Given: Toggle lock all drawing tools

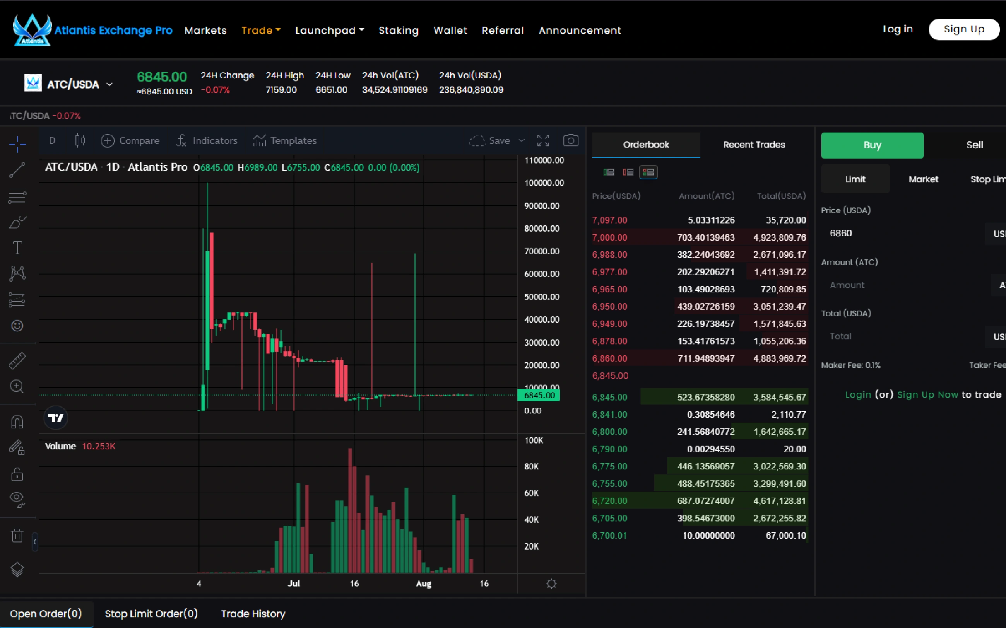Looking at the screenshot, I should 17,474.
